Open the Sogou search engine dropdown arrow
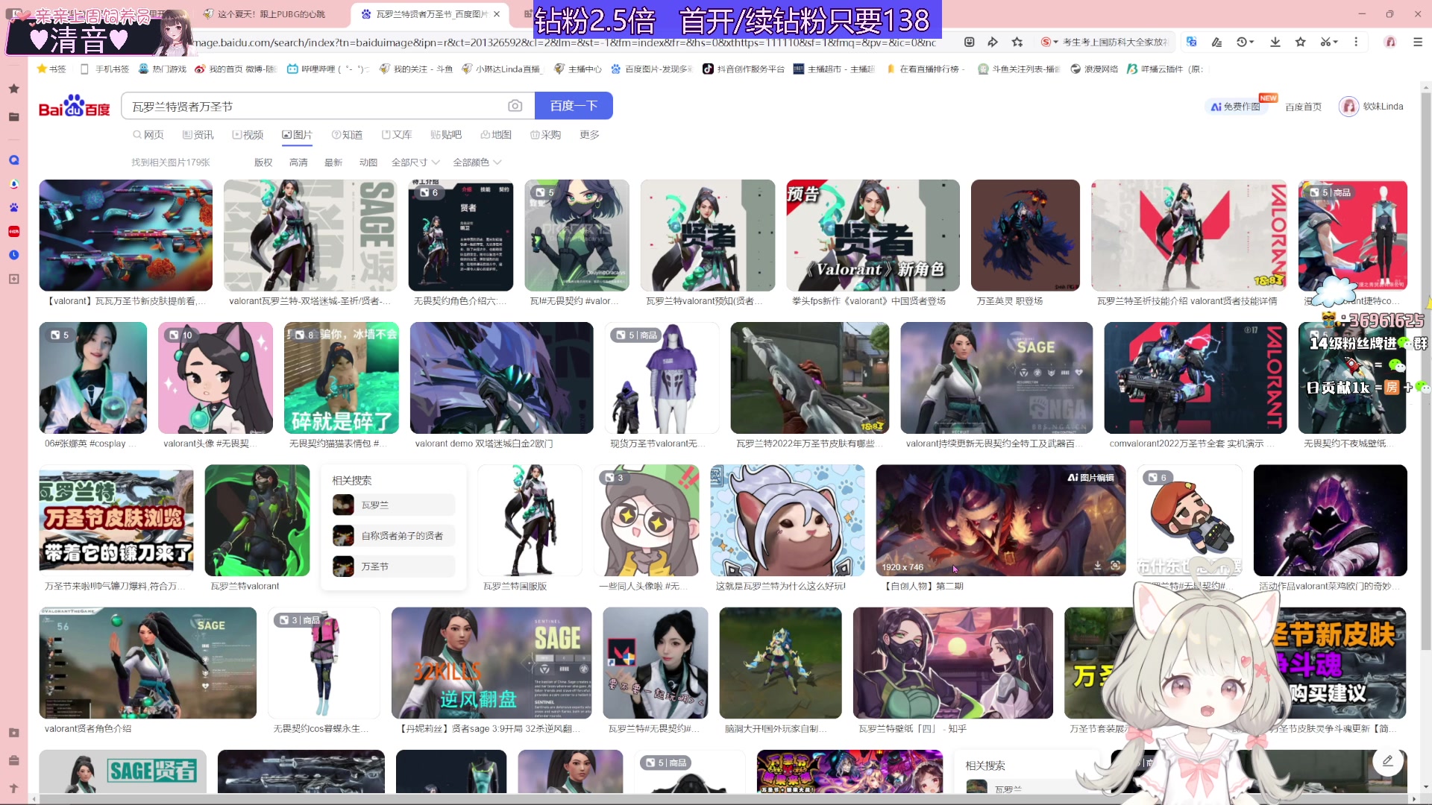 click(x=1055, y=42)
